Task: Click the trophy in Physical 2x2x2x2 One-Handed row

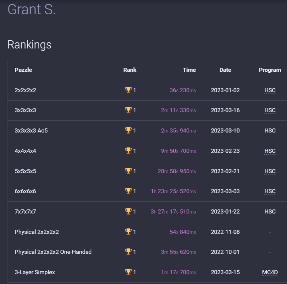Action: tap(128, 251)
